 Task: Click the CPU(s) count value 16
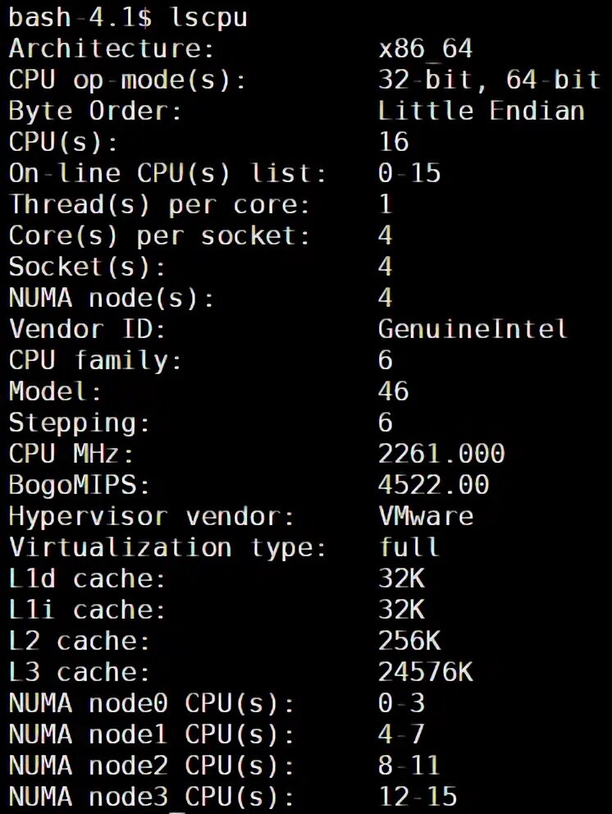click(x=393, y=142)
